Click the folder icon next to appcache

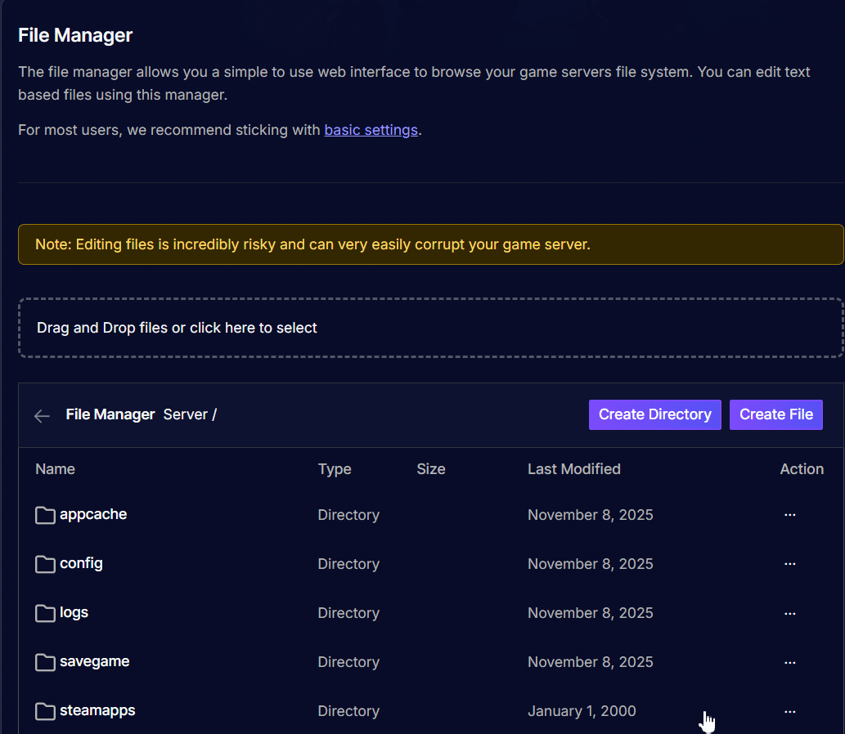pyautogui.click(x=45, y=514)
